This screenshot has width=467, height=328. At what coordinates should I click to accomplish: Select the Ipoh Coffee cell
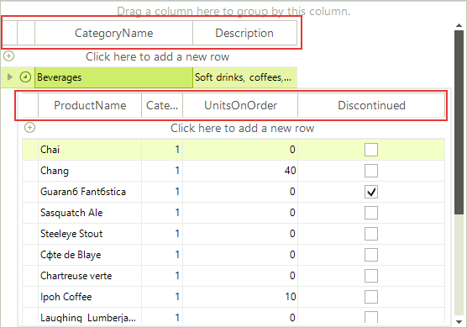(90, 297)
